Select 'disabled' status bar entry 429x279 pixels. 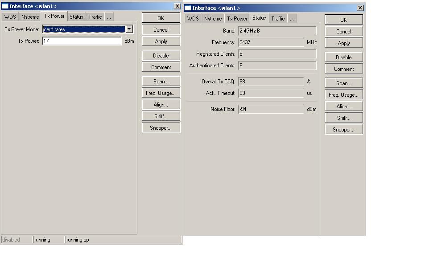16,240
